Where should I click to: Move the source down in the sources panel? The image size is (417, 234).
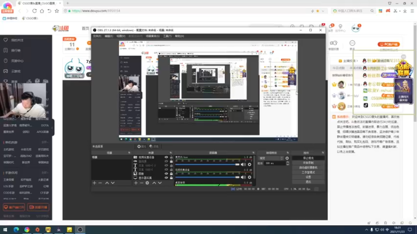tap(160, 183)
